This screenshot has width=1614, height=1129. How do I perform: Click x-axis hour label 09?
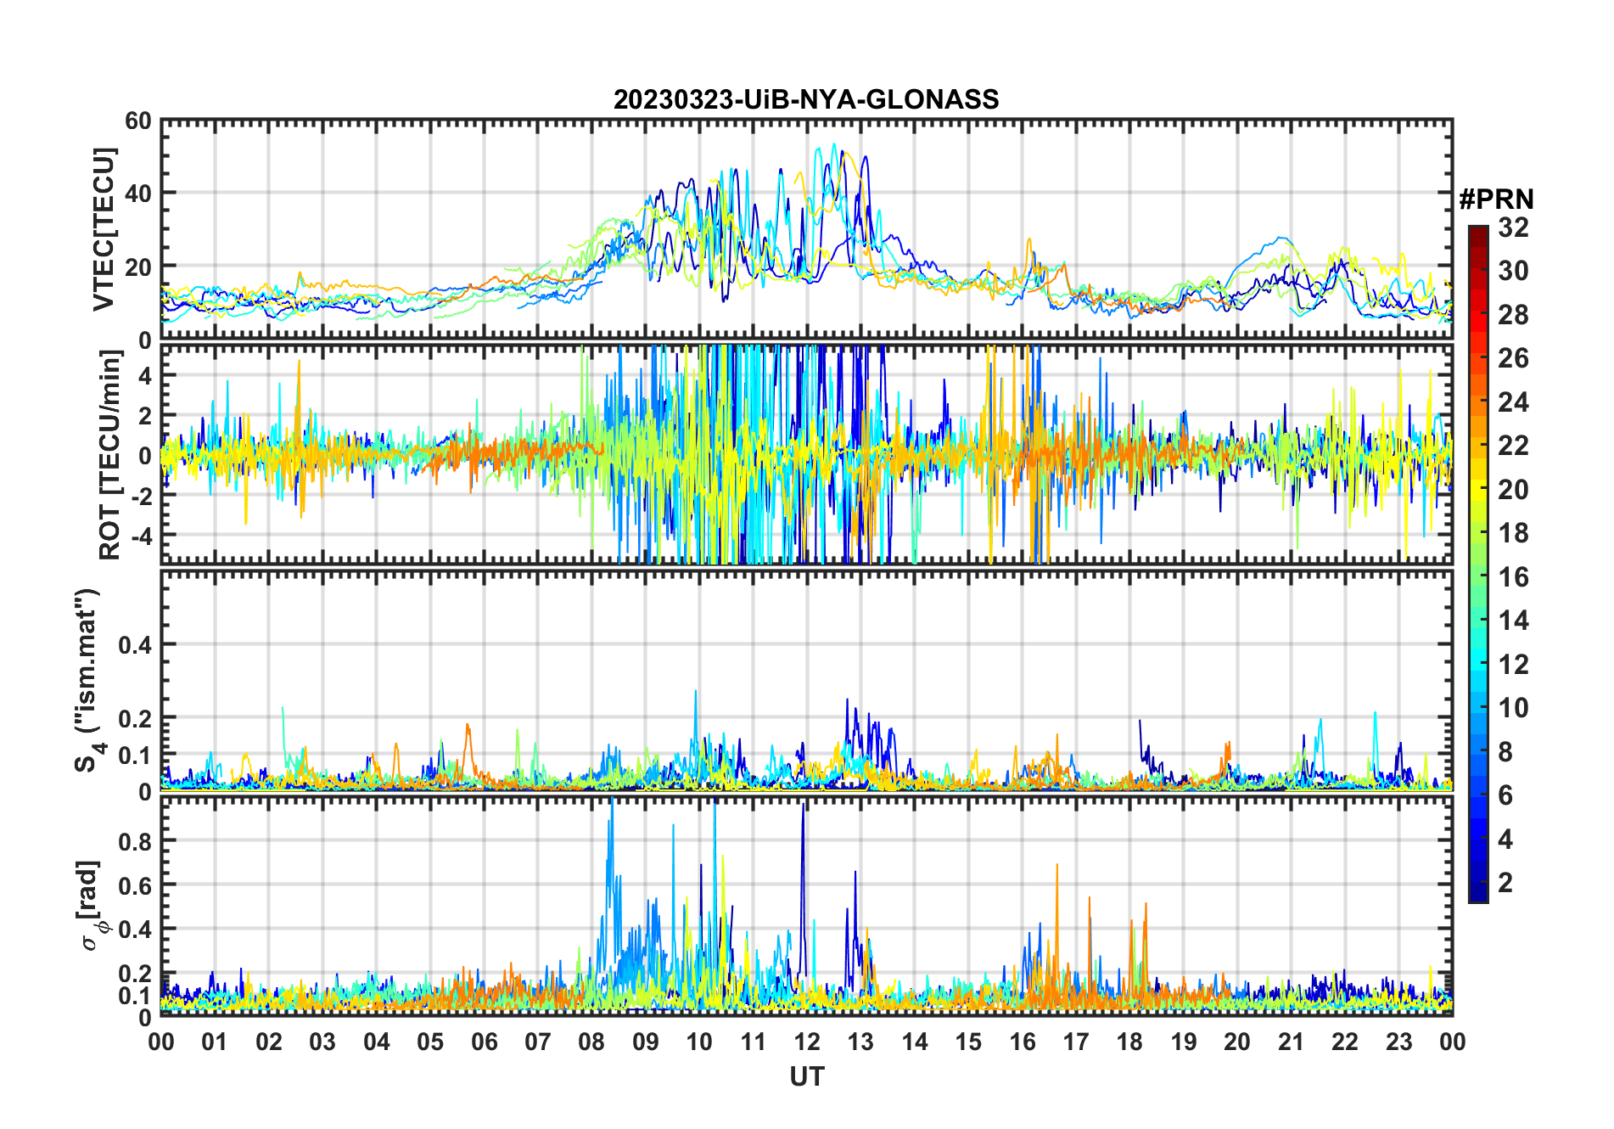[646, 1042]
